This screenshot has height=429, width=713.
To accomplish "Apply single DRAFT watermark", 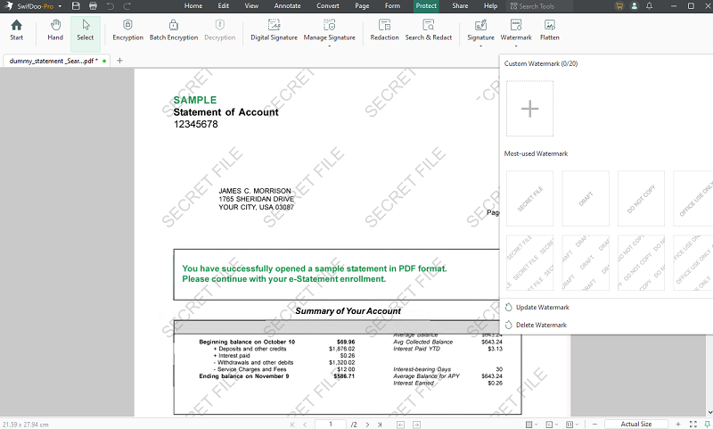I will [586, 198].
